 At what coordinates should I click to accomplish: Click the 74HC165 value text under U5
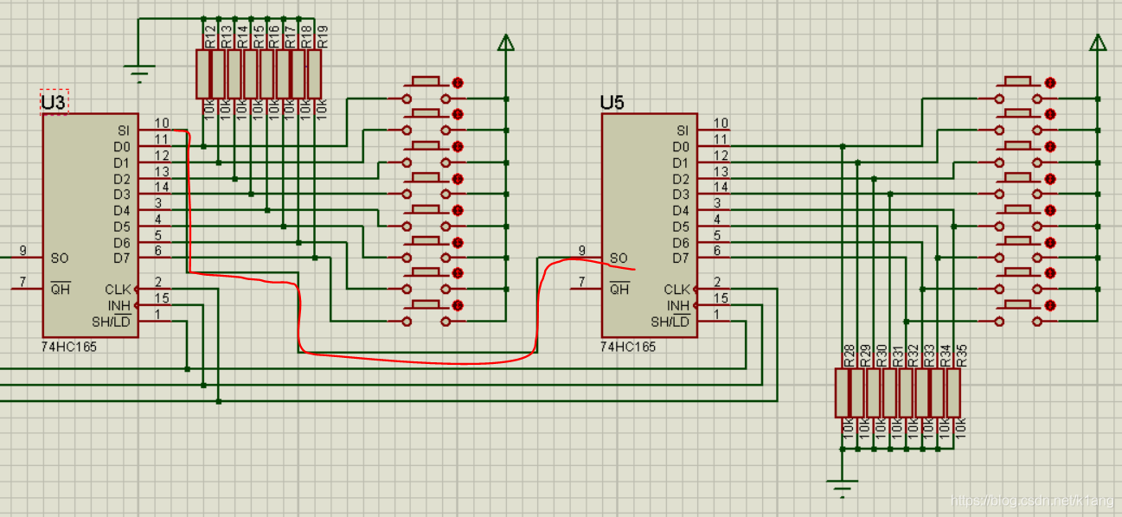627,347
